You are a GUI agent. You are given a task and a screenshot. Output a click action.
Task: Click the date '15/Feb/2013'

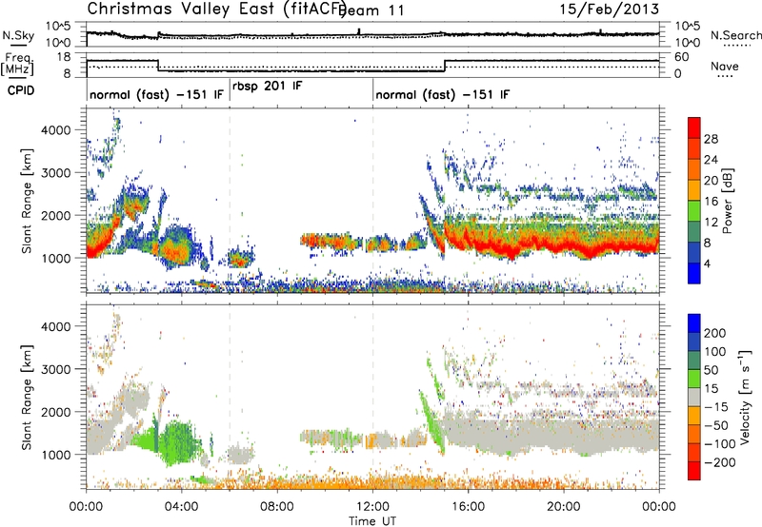click(610, 10)
